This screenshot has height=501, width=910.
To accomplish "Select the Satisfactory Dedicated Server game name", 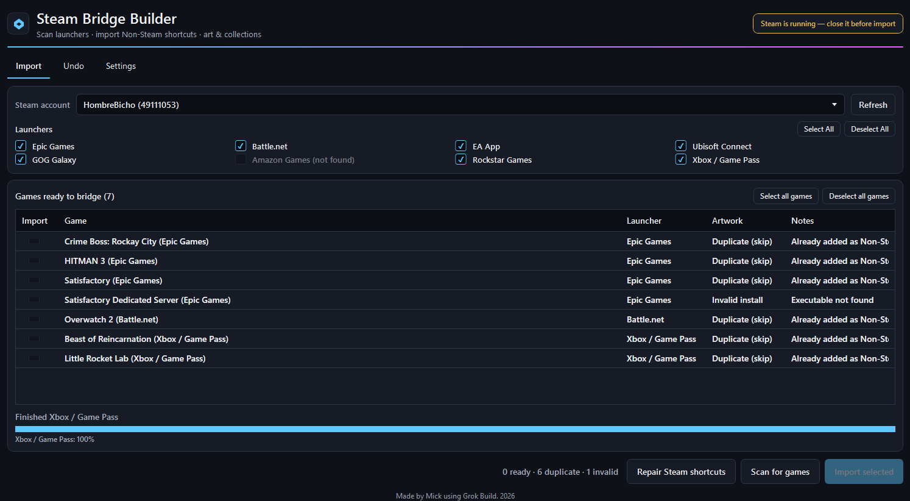I will click(147, 300).
